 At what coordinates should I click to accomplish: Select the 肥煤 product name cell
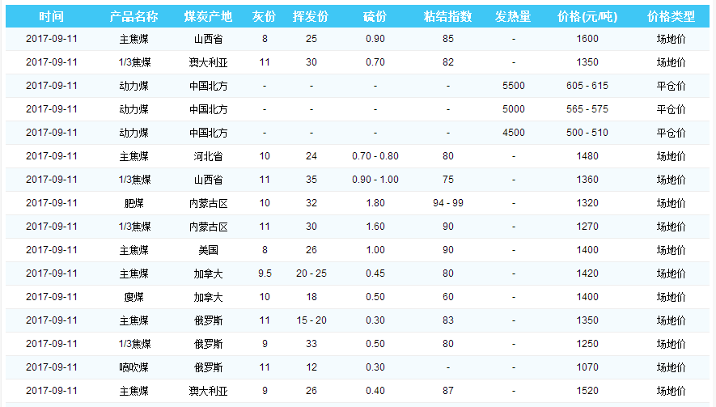tap(133, 203)
